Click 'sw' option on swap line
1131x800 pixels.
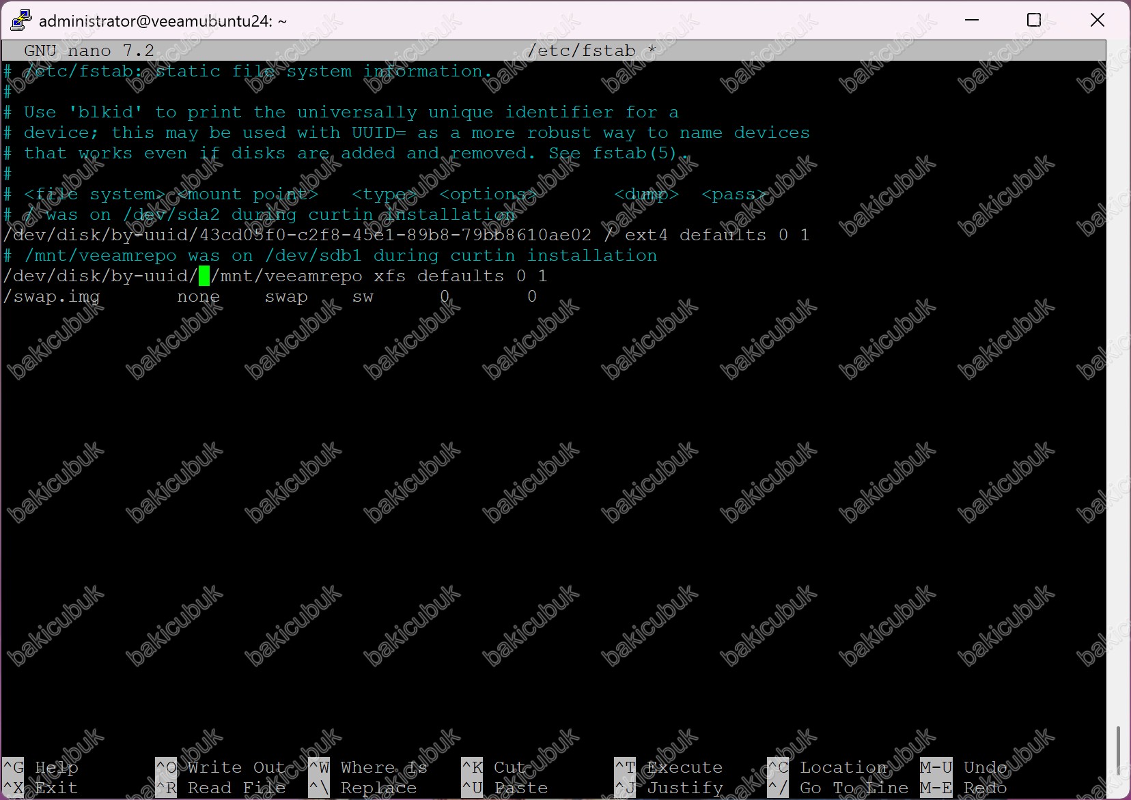click(363, 296)
